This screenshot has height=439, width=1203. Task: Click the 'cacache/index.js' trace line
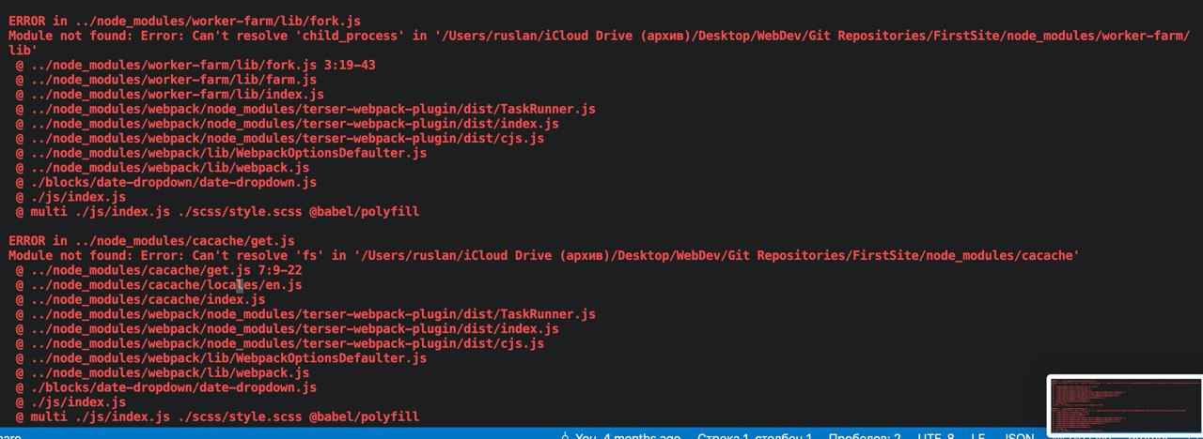point(140,299)
